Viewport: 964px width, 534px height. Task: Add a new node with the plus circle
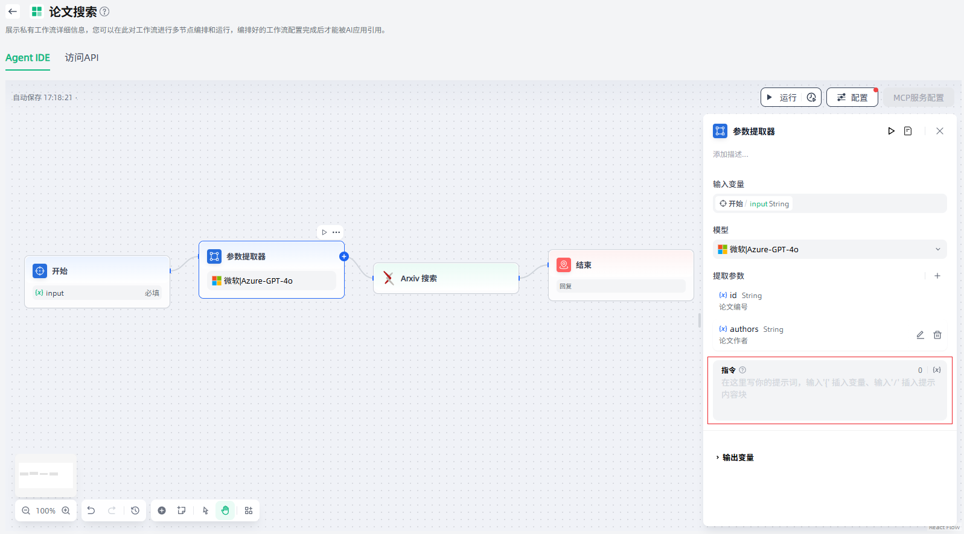tap(162, 510)
